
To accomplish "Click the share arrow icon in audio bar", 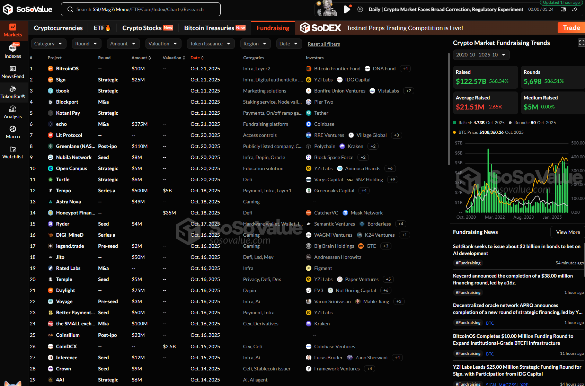I will pyautogui.click(x=575, y=9).
